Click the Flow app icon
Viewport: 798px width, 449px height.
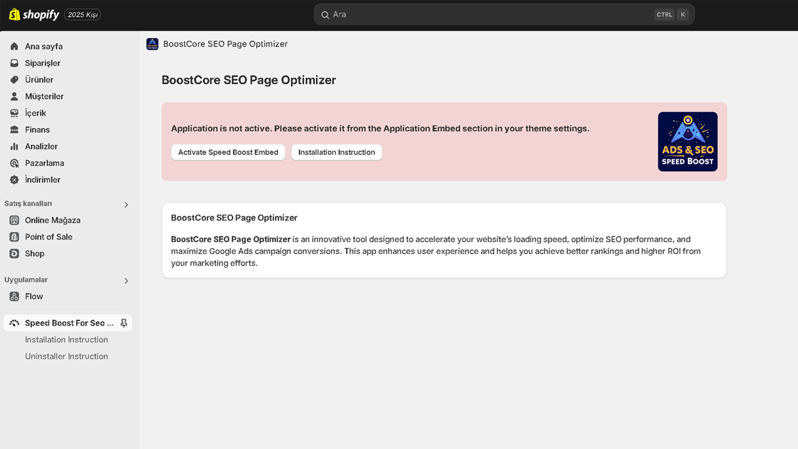[x=13, y=296]
